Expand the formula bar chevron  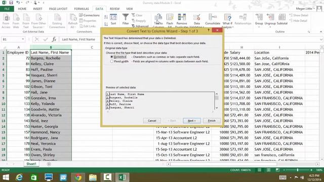pos(321,39)
